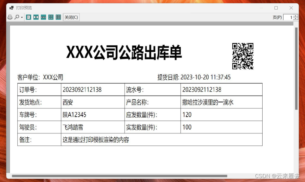Image resolution: width=305 pixels, height=182 pixels.
Task: Click the value 100 cell
Action: [222, 127]
